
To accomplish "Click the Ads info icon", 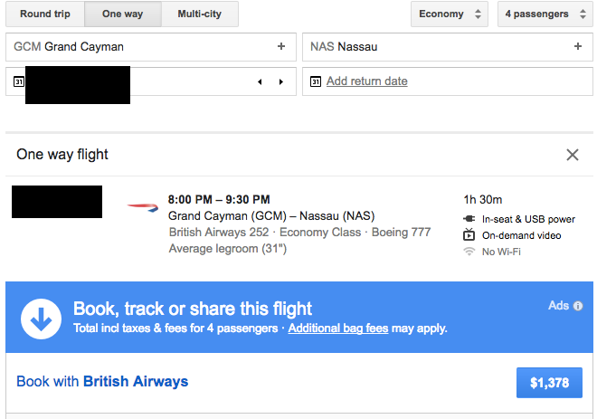I will [x=578, y=306].
